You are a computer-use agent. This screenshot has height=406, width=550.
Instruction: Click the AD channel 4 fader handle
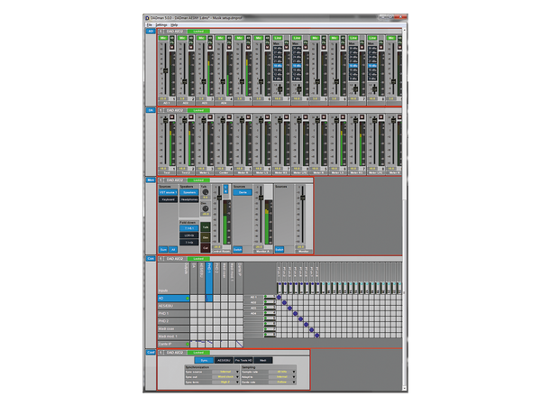[x=223, y=81]
